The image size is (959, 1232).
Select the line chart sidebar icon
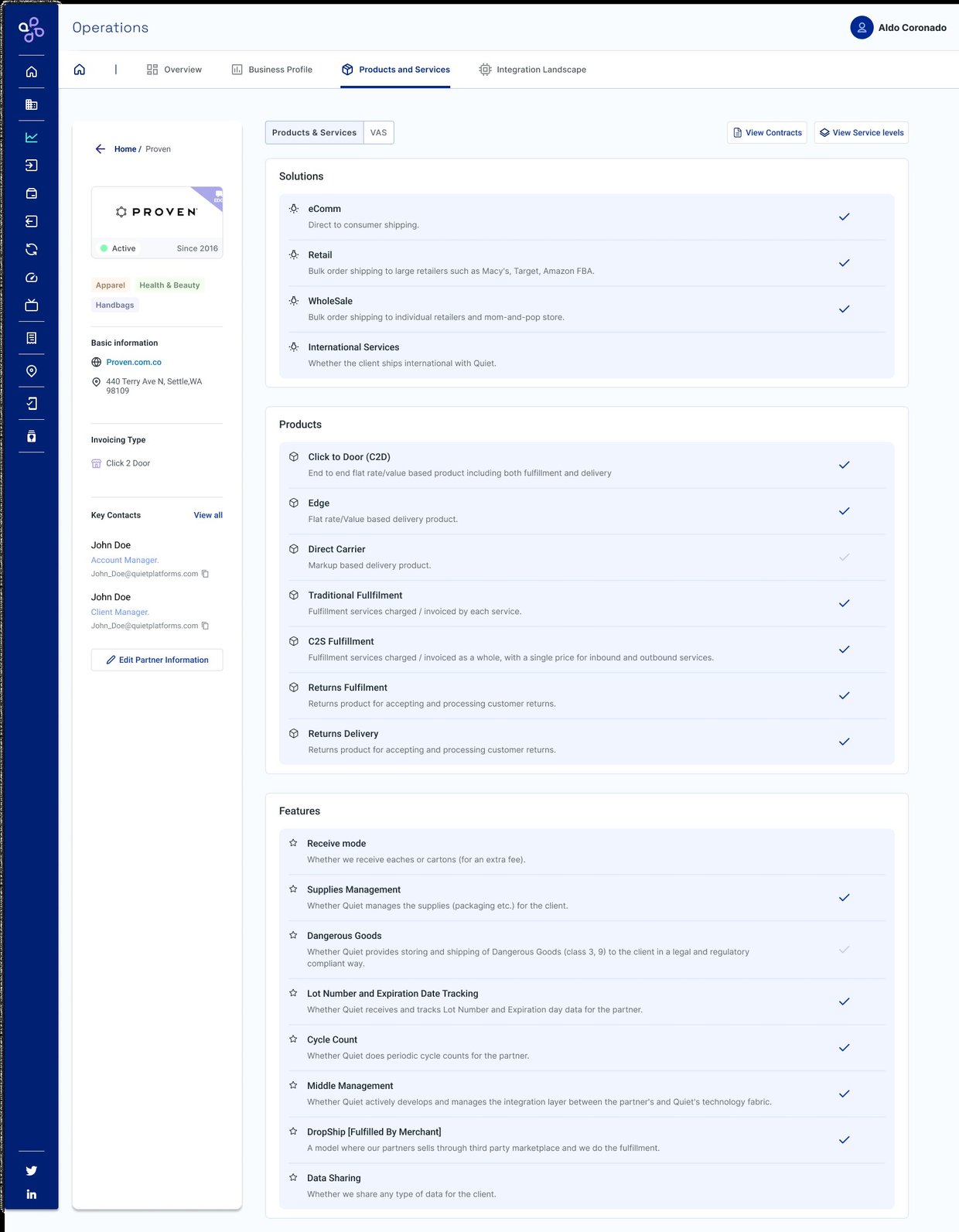[32, 137]
